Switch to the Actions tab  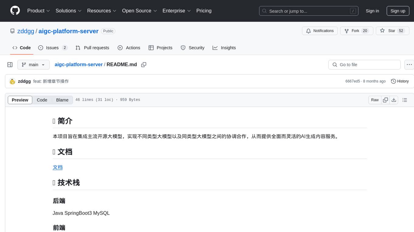129,48
